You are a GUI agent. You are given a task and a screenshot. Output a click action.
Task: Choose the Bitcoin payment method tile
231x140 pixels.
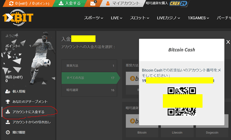pos(142,126)
